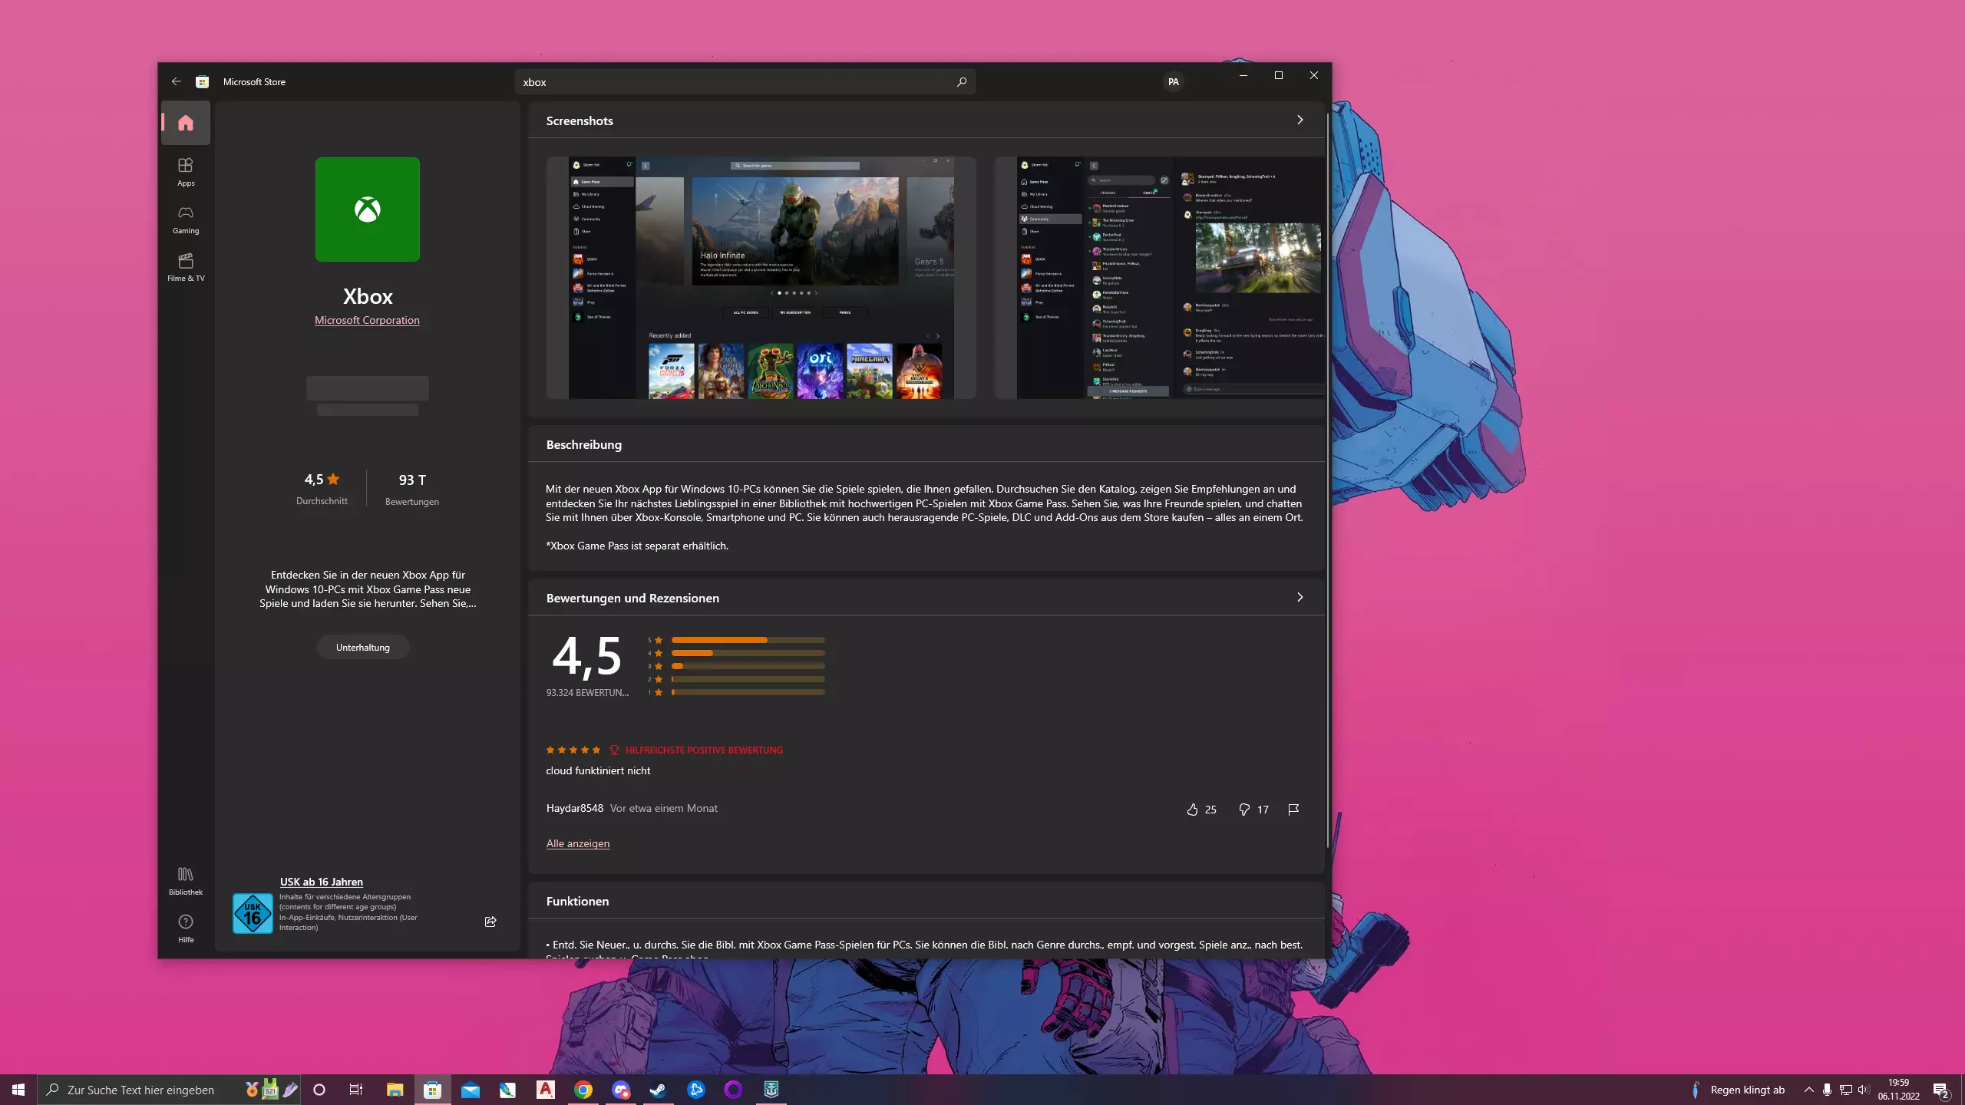Open the Apps section in sidebar
The width and height of the screenshot is (1965, 1105).
click(186, 172)
